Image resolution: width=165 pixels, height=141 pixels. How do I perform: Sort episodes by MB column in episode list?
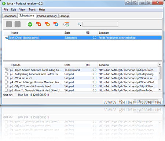[90, 65]
